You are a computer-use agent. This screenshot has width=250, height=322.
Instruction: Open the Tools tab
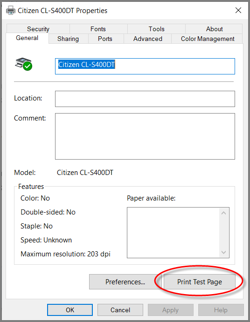157,29
